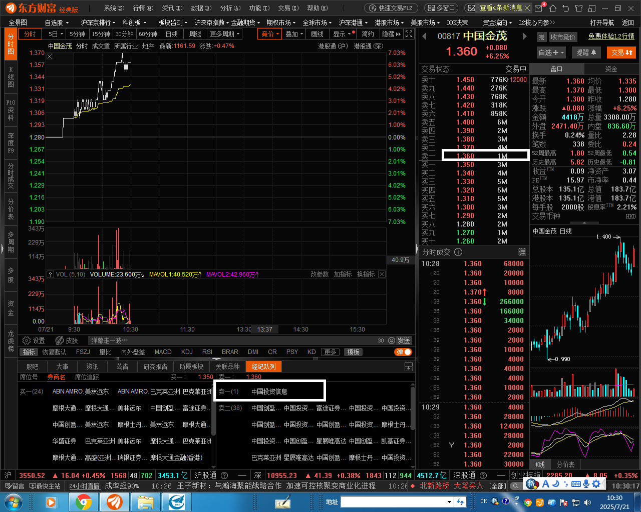Screen dimensions: 641x512
Task: Open the quick trade F12 button
Action: [x=391, y=8]
